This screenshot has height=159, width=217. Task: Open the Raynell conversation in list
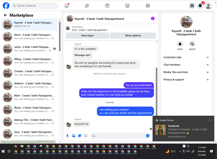click(x=29, y=25)
